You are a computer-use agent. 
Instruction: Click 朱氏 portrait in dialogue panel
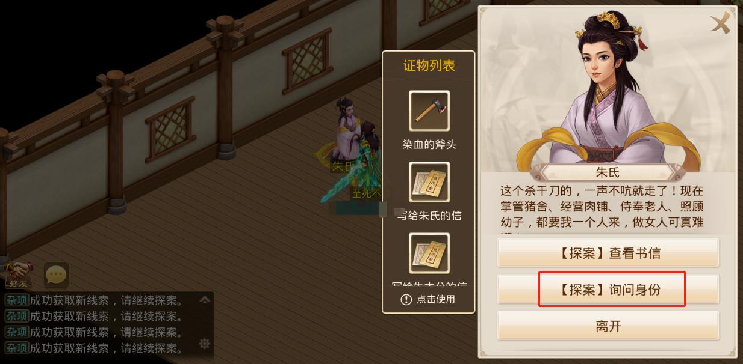tap(608, 90)
